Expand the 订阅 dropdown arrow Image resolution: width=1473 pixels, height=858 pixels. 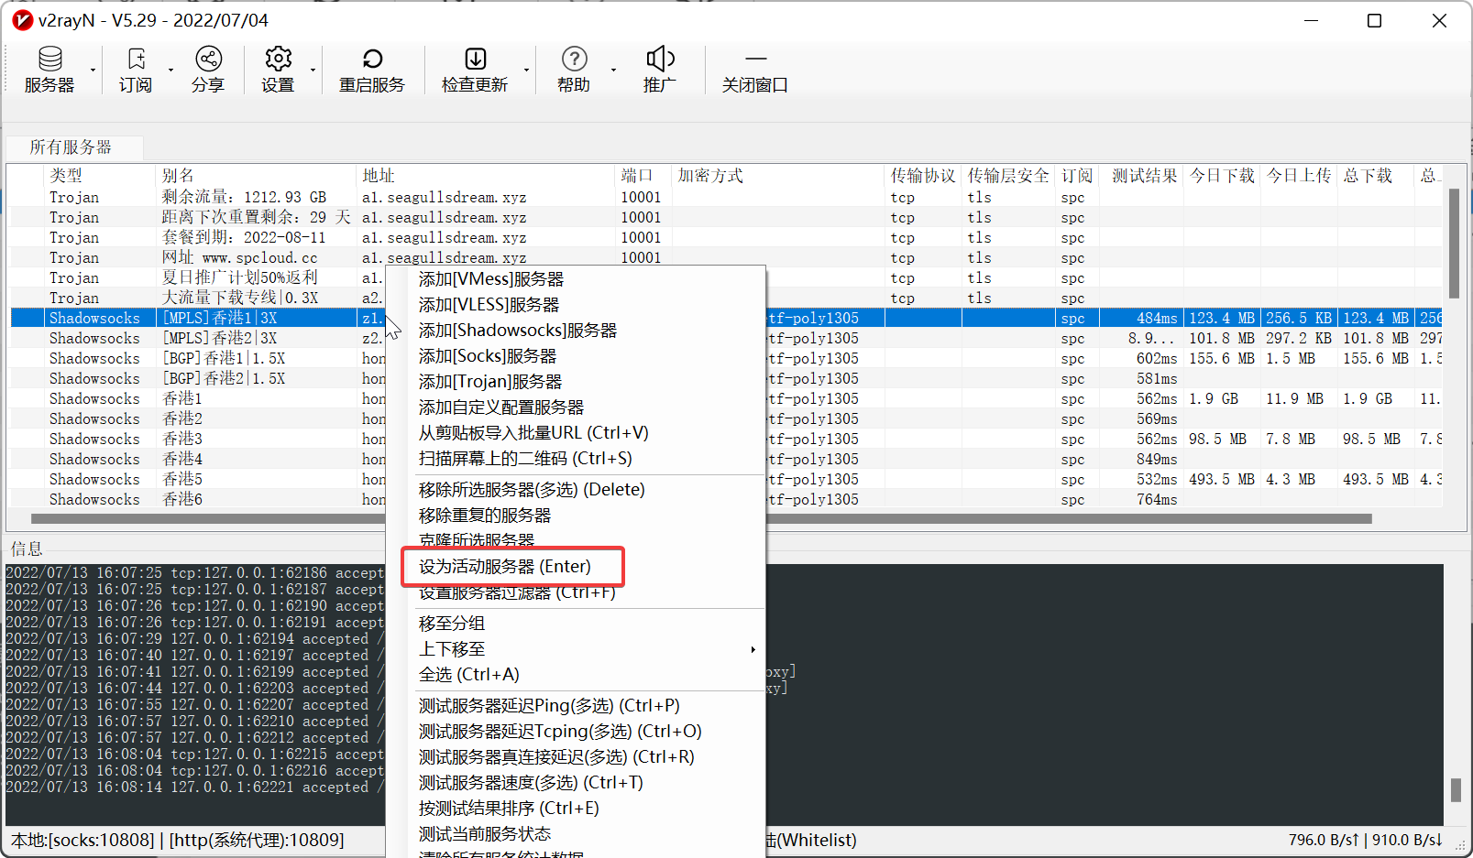click(170, 71)
